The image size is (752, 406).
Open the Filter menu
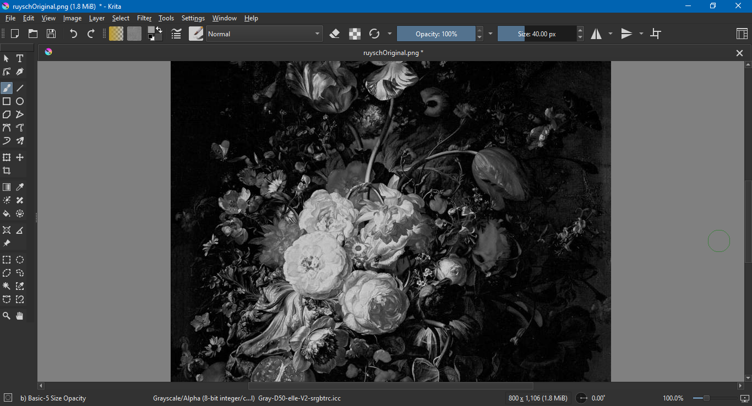pos(144,18)
